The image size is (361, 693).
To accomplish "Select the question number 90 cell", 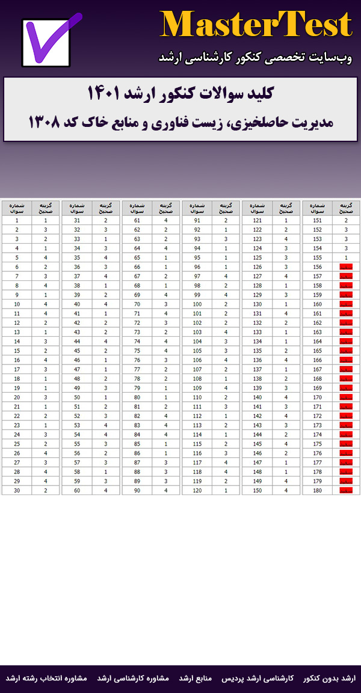I will 137,490.
